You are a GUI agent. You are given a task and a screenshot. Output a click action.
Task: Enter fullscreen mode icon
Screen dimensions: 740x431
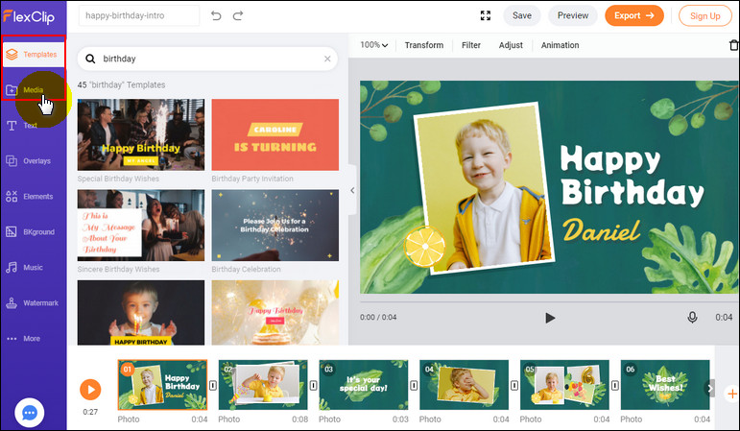pos(485,15)
